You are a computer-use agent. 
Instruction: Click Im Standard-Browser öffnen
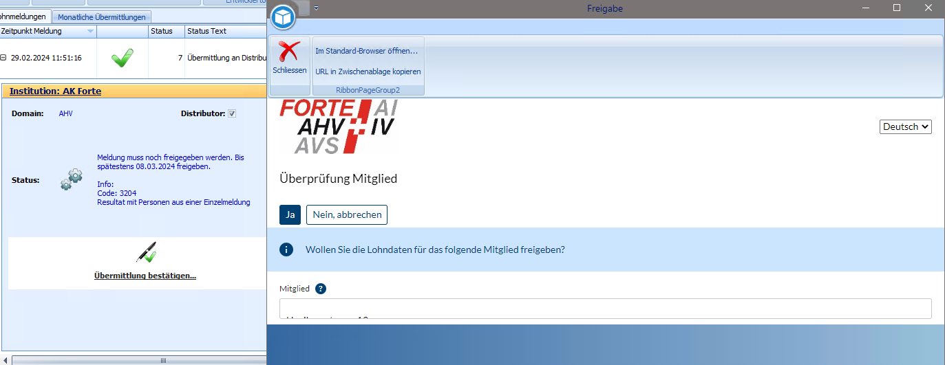pos(366,51)
